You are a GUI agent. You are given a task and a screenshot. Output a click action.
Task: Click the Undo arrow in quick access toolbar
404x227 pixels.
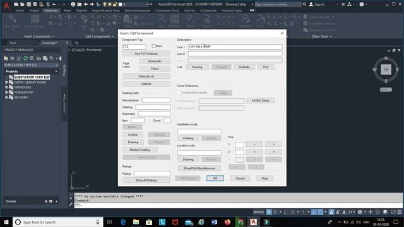(54, 4)
